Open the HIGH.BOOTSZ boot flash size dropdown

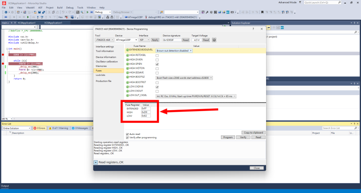tap(184, 78)
